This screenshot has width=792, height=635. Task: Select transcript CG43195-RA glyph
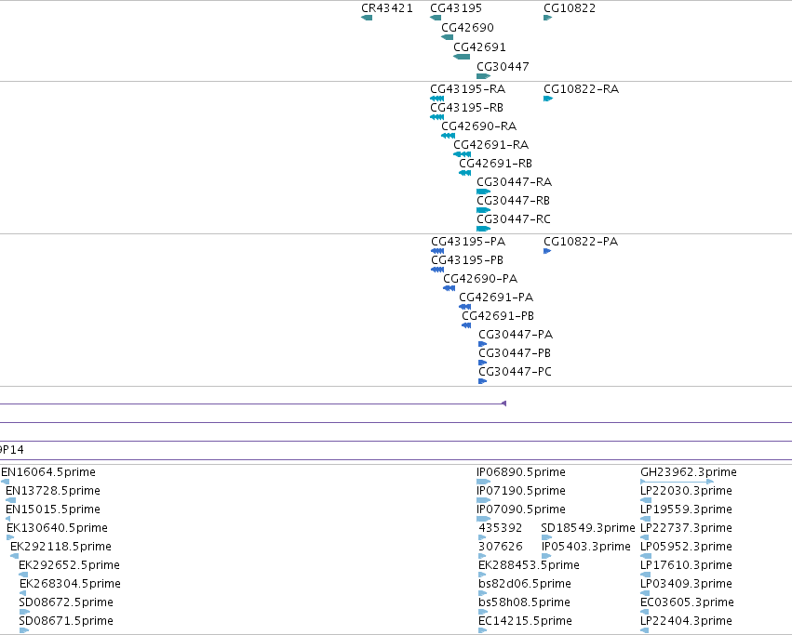[x=436, y=99]
